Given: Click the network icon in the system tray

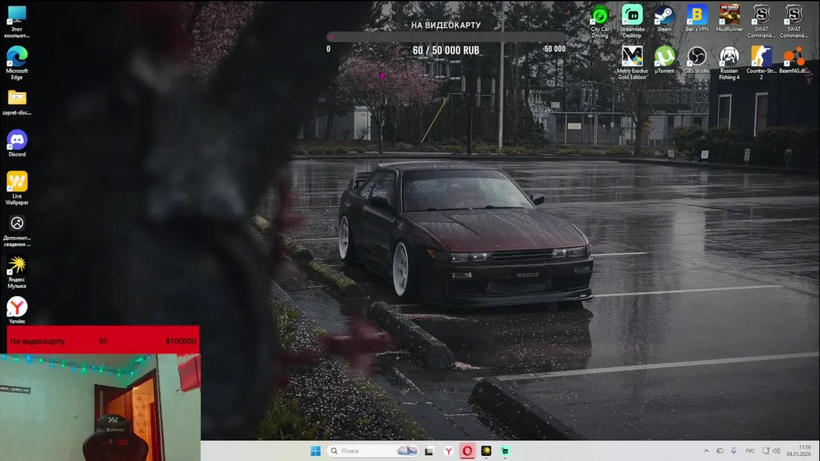Looking at the screenshot, I should [766, 451].
